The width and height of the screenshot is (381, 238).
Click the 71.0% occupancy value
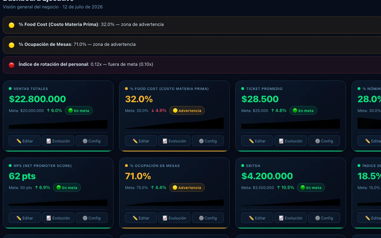click(138, 176)
